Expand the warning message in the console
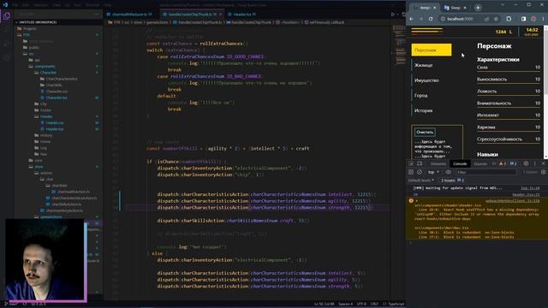Screen dimensions: 548x308 pos(417,201)
